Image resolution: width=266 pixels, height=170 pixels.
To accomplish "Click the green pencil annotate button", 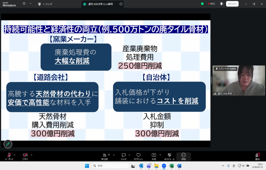I will pos(8,144).
